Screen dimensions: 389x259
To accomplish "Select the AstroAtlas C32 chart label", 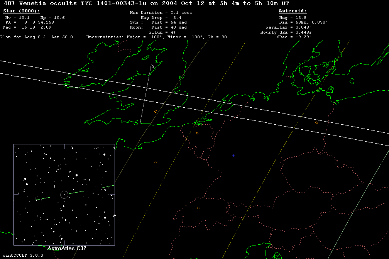I will pos(64,249).
